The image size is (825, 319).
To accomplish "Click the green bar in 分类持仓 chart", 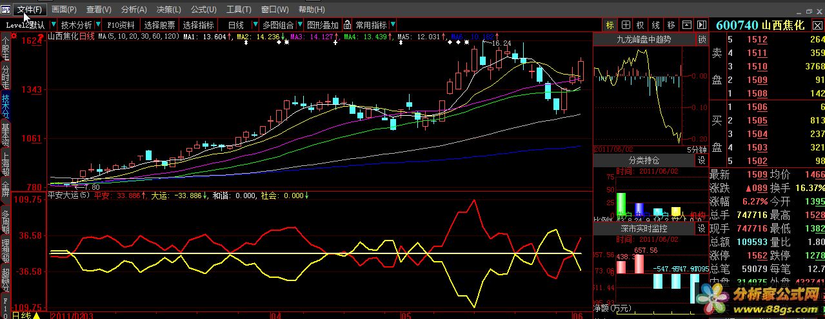I will pyautogui.click(x=621, y=205).
